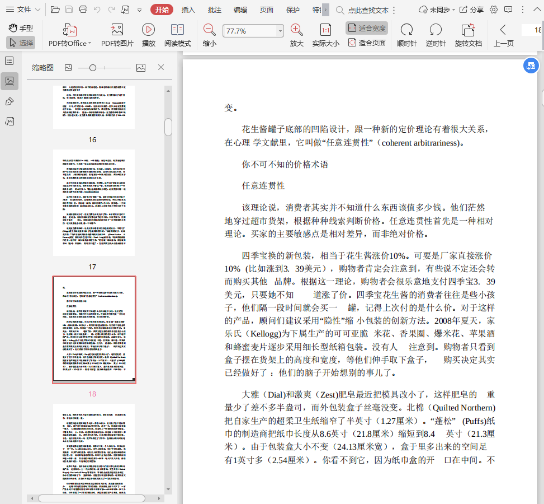Click thumbnail panel vertical scrollbar handle

(x=168, y=127)
